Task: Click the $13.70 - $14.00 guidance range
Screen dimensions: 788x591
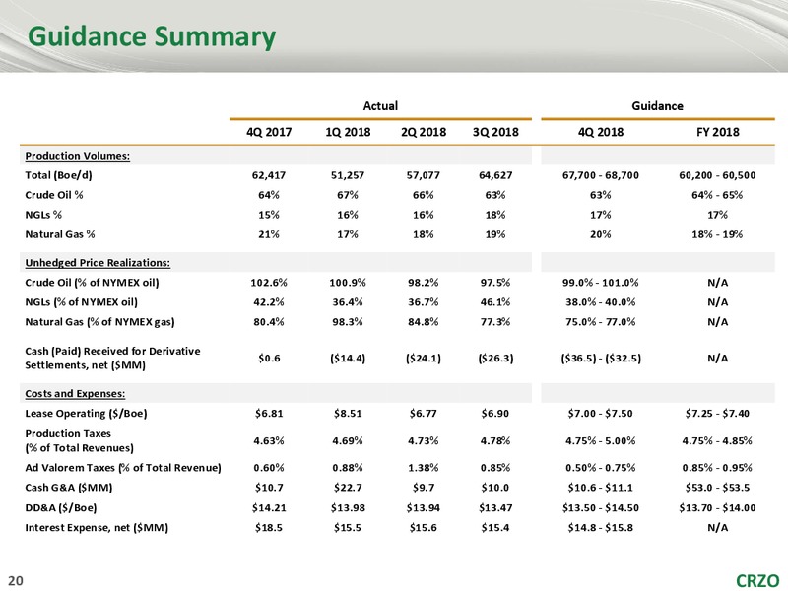Action: point(717,508)
